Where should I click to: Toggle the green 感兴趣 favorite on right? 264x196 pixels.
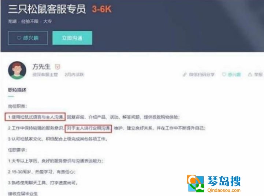pos(231,74)
